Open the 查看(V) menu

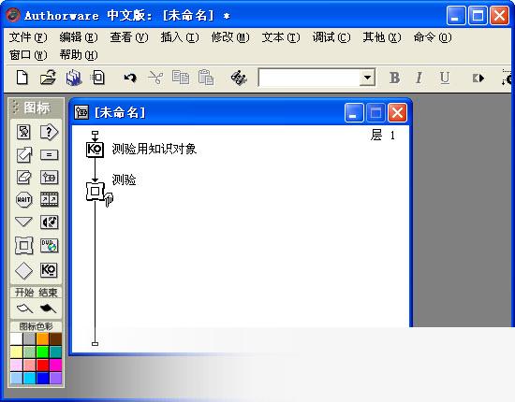pyautogui.click(x=129, y=37)
